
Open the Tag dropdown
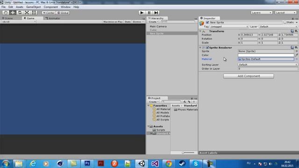(229, 27)
